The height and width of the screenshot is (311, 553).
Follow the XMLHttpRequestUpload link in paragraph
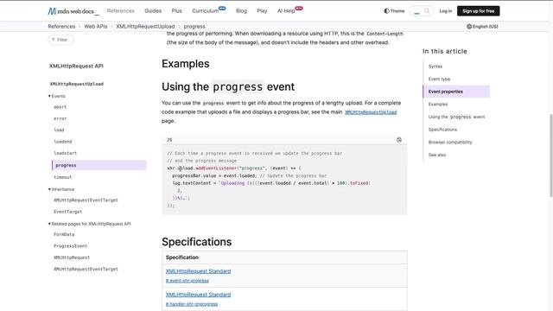pyautogui.click(x=371, y=112)
